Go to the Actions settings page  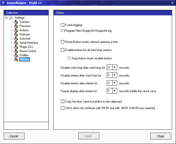pyautogui.click(x=24, y=30)
